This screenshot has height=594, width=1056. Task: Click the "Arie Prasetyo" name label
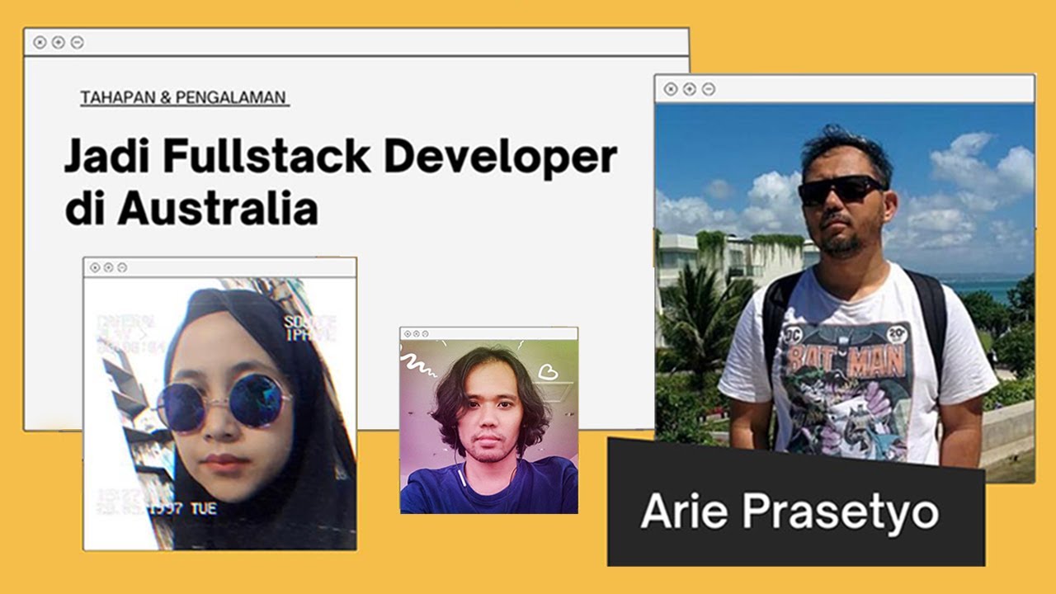(x=790, y=511)
